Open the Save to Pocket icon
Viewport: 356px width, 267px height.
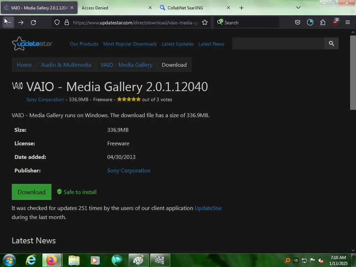(298, 22)
